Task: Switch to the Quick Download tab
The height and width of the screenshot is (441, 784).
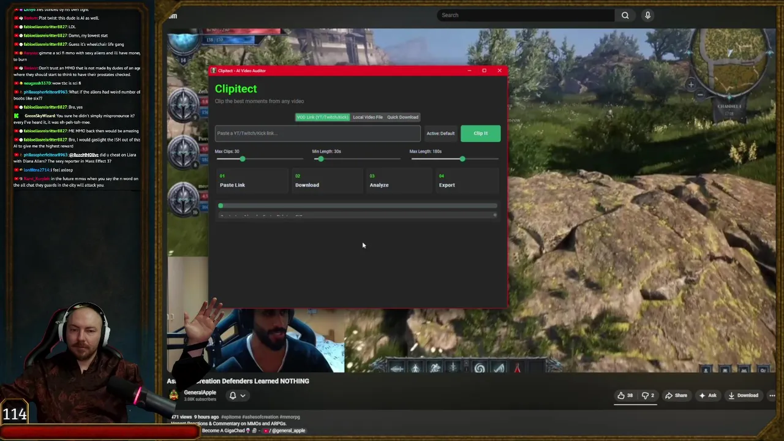Action: (402, 117)
